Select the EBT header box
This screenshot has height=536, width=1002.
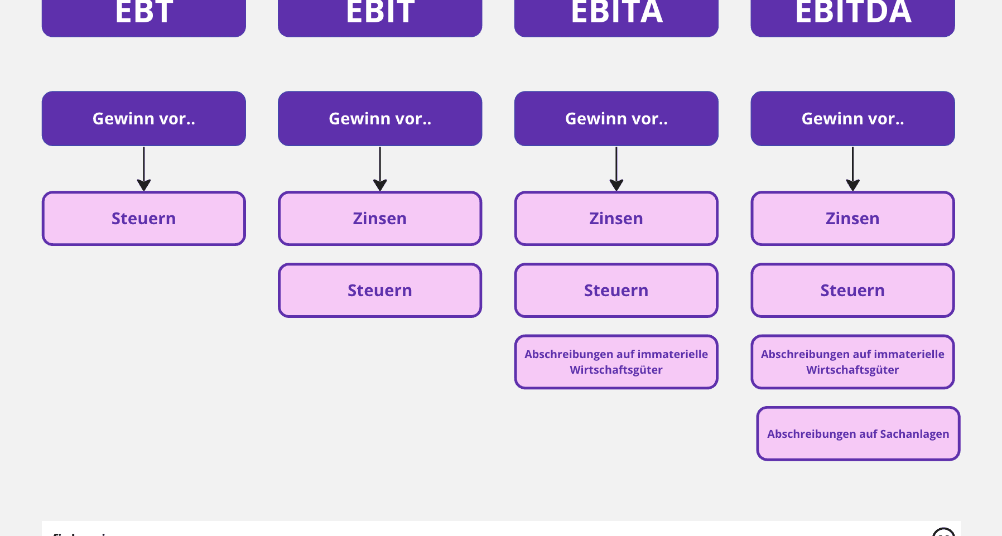point(144,16)
